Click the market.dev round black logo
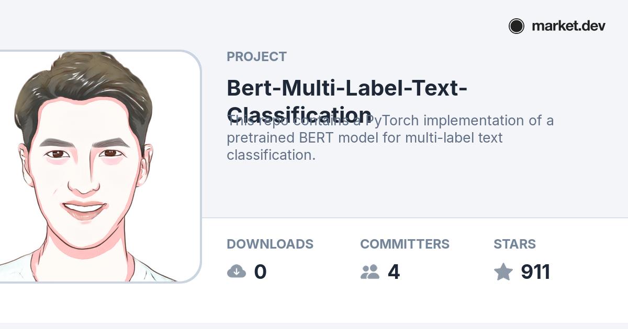 pos(517,26)
